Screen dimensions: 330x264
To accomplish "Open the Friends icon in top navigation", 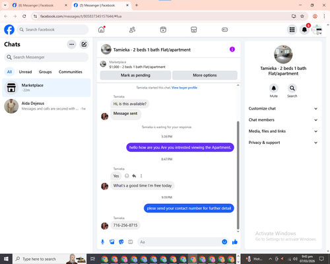I will pos(132,30).
